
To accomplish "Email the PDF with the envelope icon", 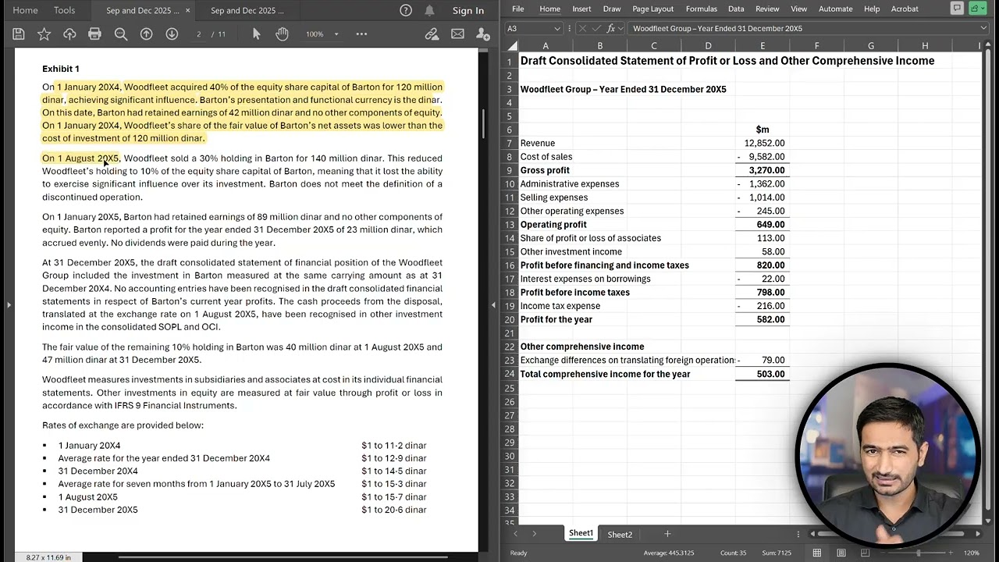I will (x=457, y=34).
